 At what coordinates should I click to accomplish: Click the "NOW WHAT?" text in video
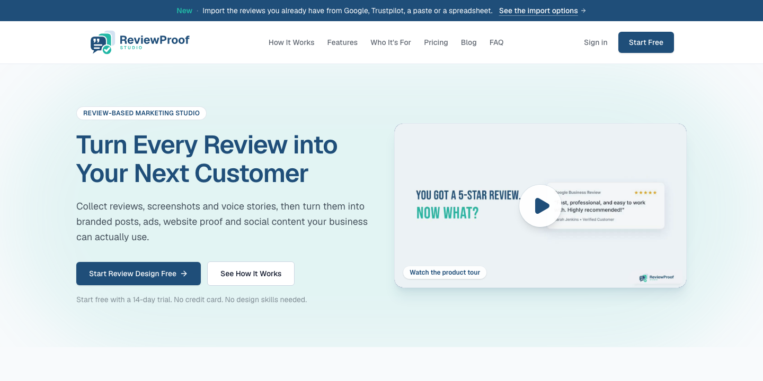447,213
